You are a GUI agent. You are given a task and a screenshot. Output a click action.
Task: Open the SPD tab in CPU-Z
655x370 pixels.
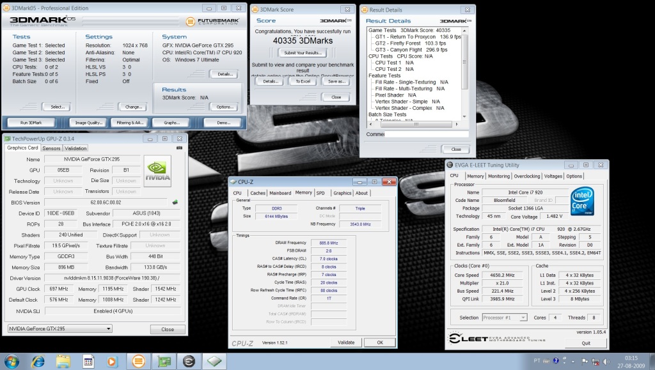(x=320, y=193)
